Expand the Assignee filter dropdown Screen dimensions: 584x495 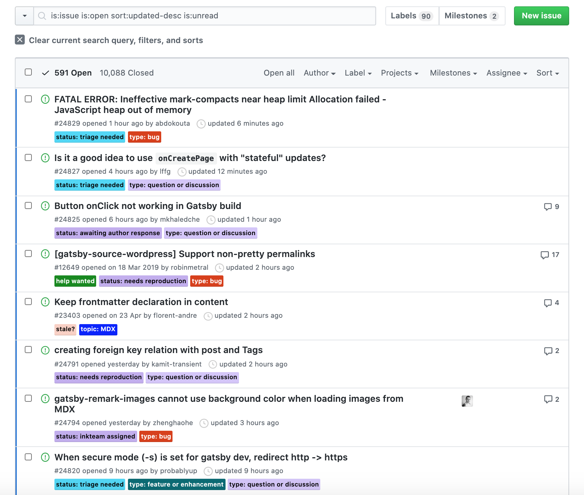(507, 73)
